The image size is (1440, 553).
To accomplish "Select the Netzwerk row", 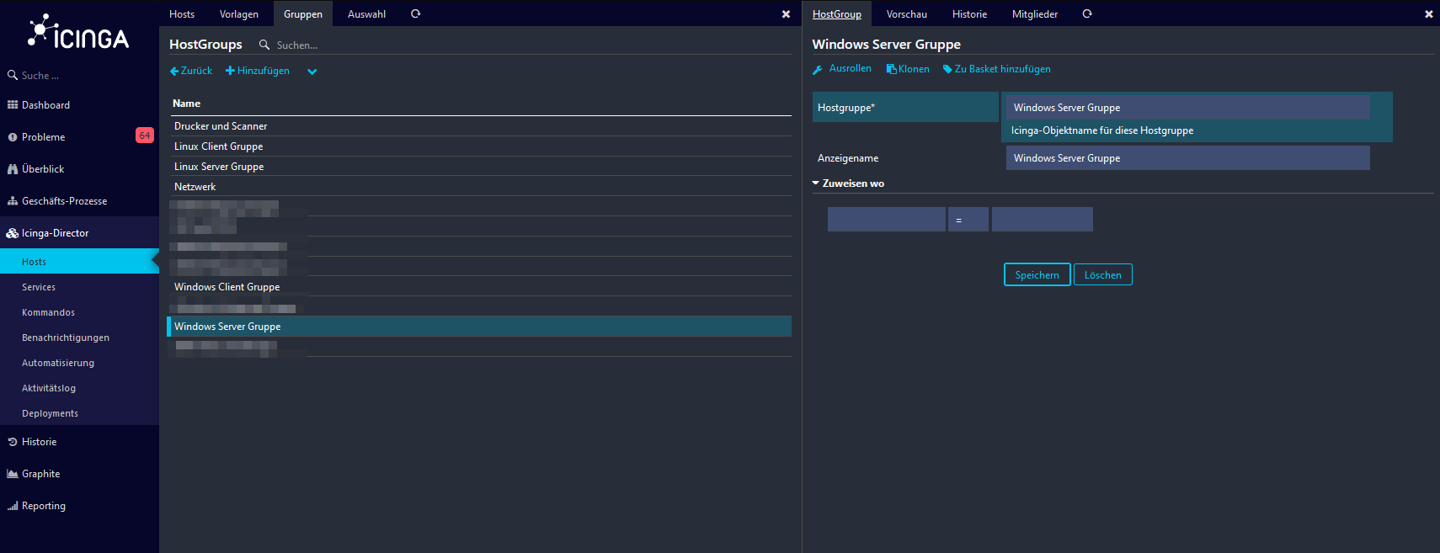I will [x=480, y=187].
